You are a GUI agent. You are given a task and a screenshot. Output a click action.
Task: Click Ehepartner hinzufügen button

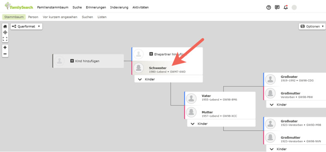click(x=168, y=54)
